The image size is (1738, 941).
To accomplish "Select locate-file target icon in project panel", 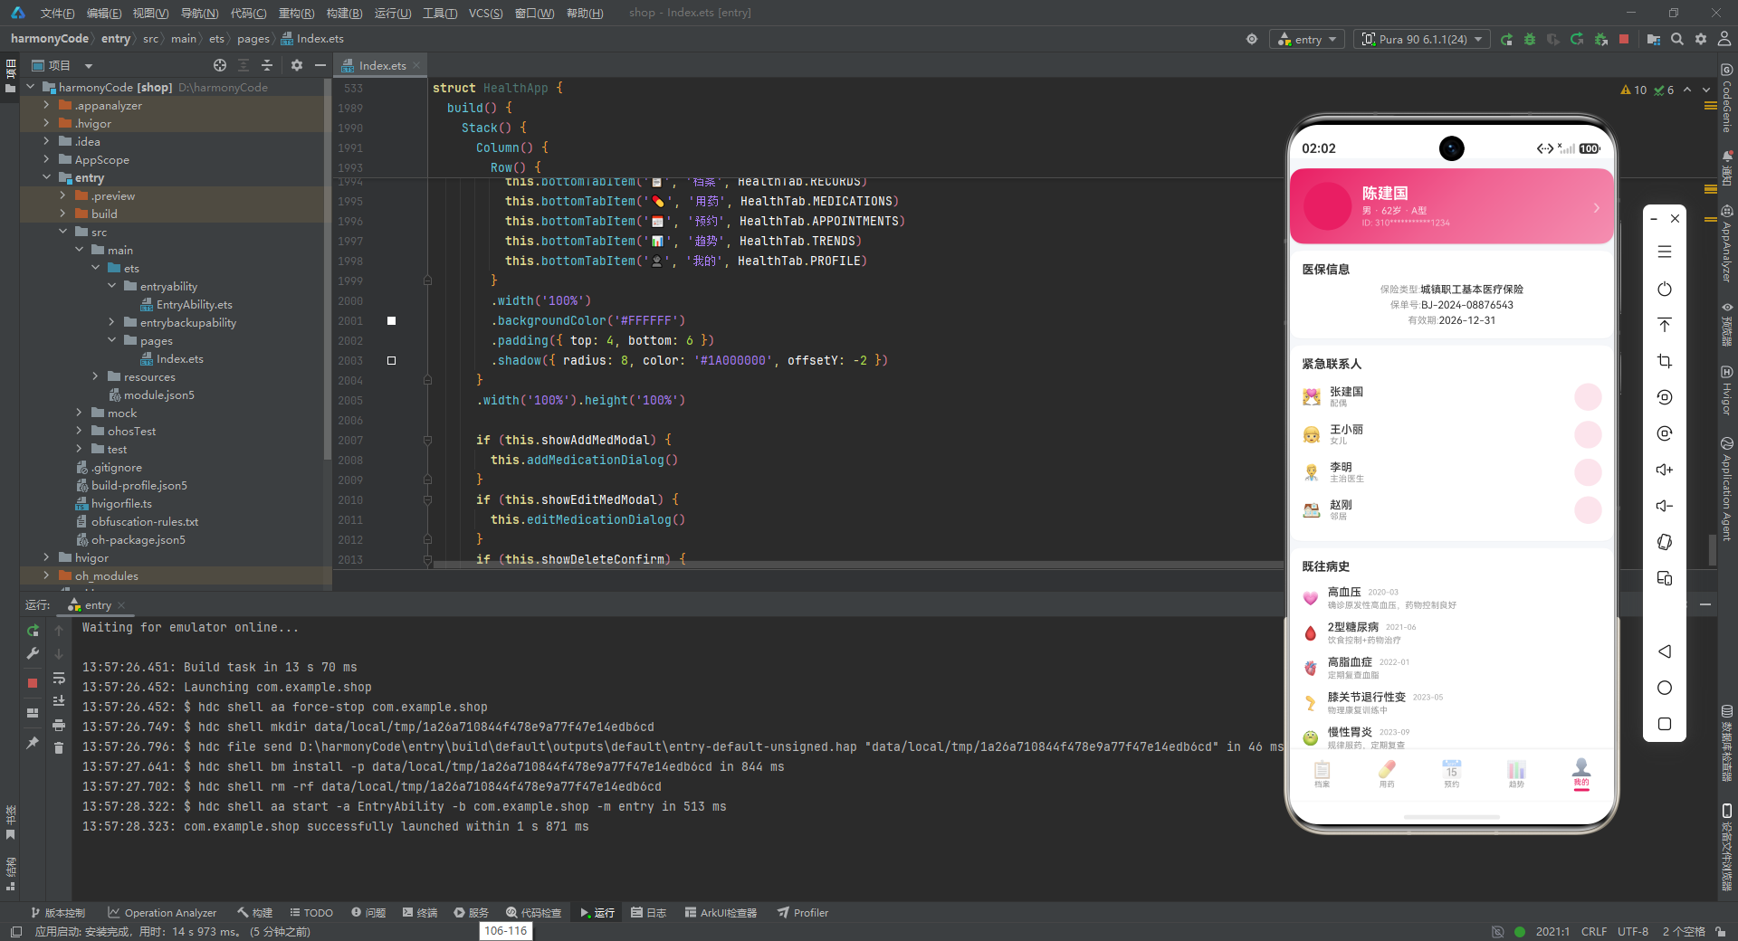I will tap(220, 65).
